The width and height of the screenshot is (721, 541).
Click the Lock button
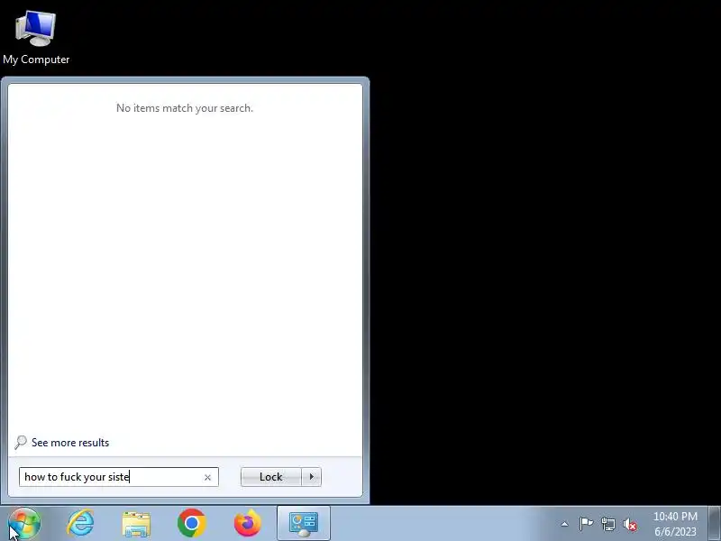pyautogui.click(x=271, y=477)
